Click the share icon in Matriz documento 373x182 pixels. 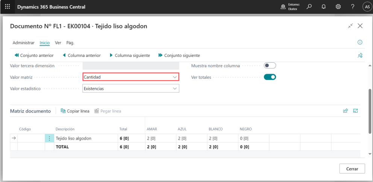[x=345, y=111]
